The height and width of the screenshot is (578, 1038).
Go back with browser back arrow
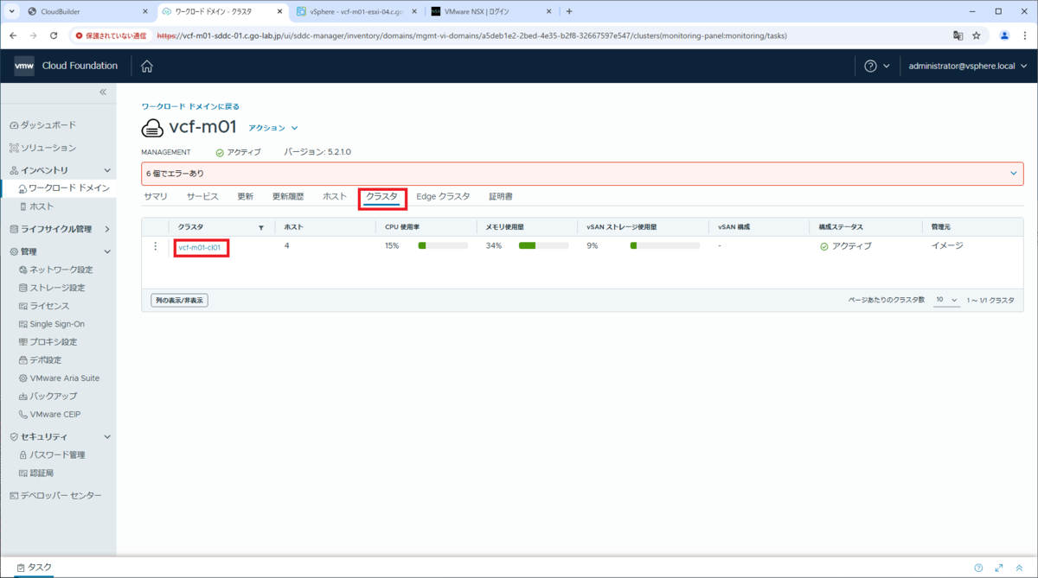click(x=13, y=35)
